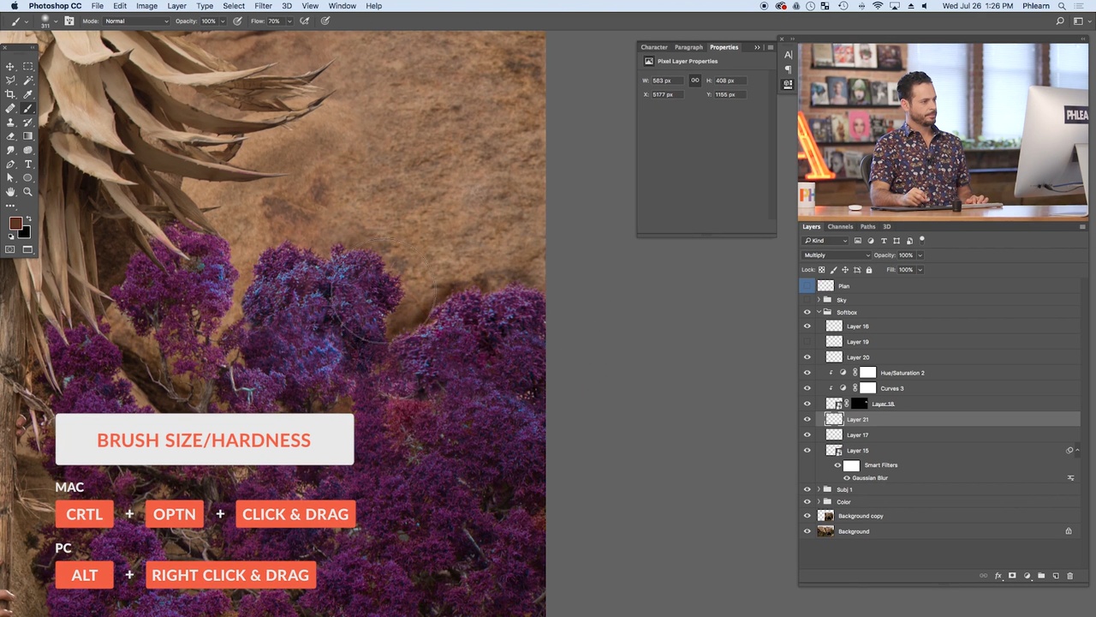This screenshot has height=617, width=1096.
Task: Switch to the Paths tab
Action: (x=867, y=227)
